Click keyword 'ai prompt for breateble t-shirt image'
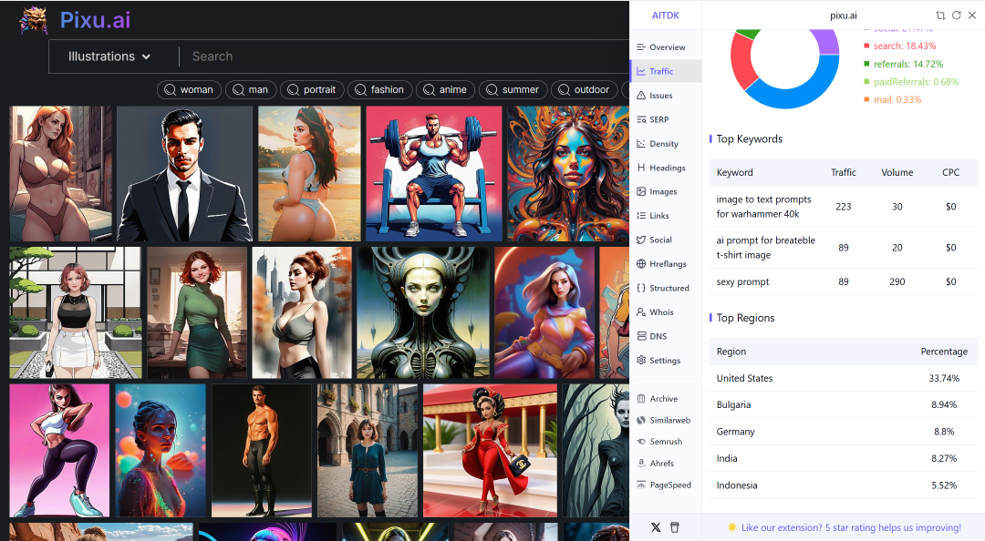 (766, 248)
